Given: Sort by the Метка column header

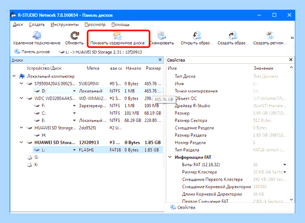Looking at the screenshot, I should (x=93, y=68).
